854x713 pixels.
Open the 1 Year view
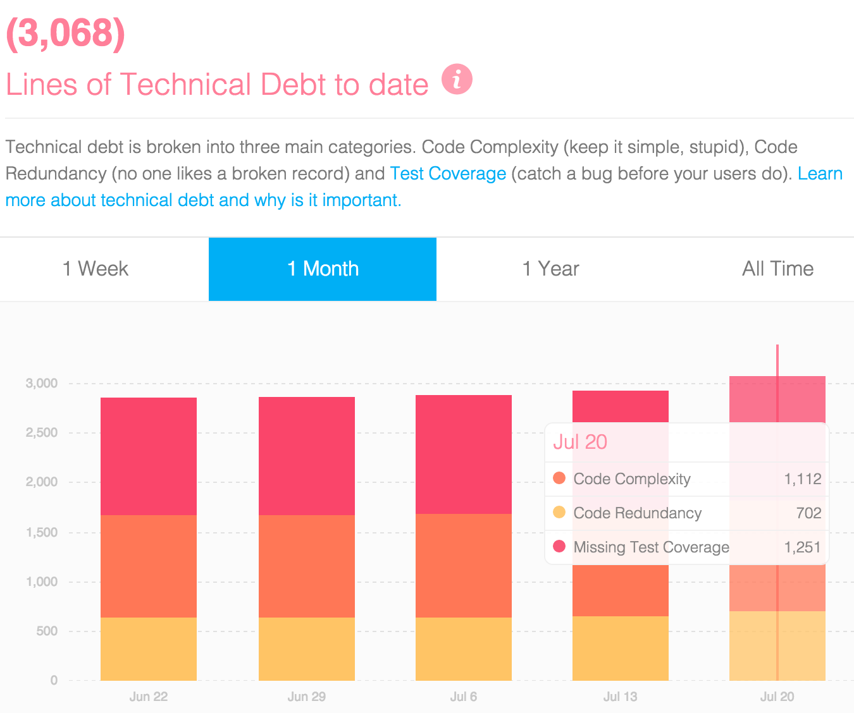pyautogui.click(x=550, y=269)
